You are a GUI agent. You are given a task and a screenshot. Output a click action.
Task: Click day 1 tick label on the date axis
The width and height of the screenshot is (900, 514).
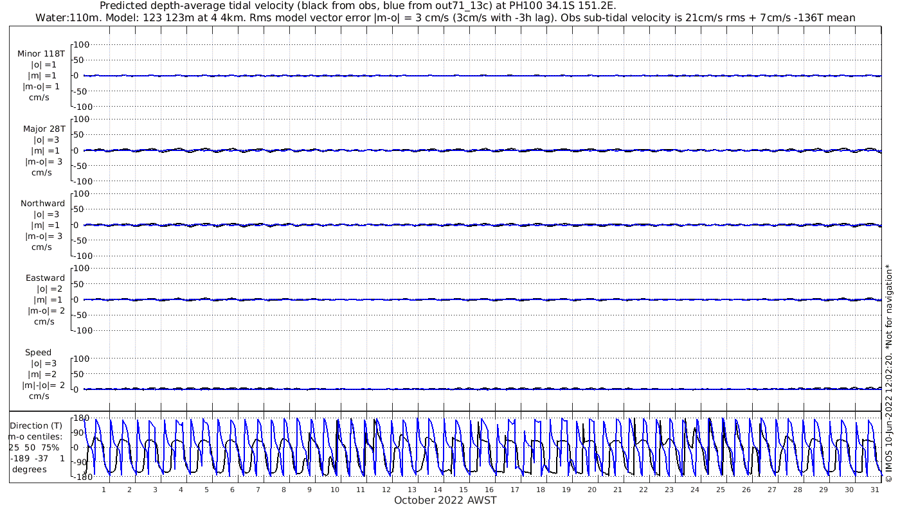[104, 490]
